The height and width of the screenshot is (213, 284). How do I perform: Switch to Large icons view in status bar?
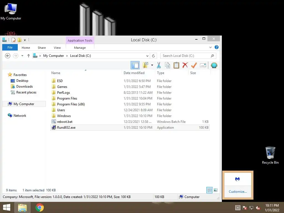coord(215,190)
